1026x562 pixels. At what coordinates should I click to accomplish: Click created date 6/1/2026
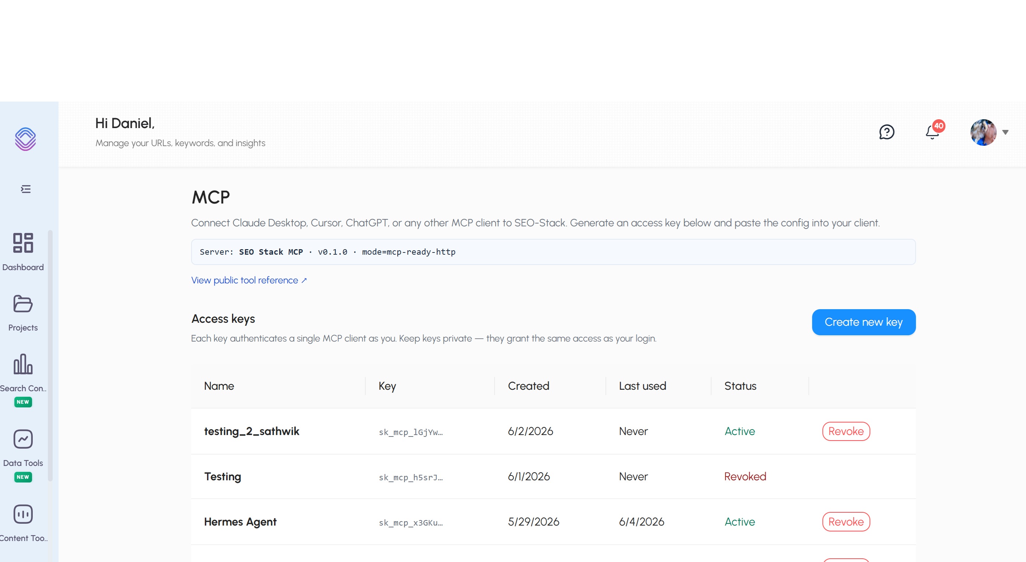tap(529, 477)
